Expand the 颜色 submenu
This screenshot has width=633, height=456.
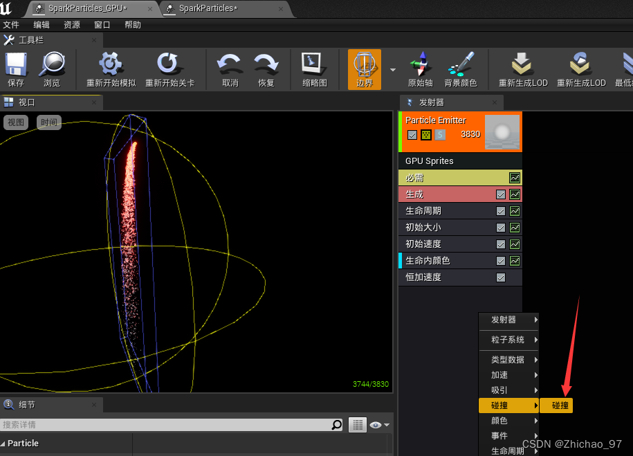[508, 421]
